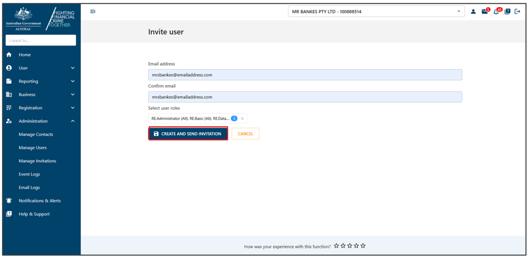Rate experience three stars
Image resolution: width=530 pixels, height=258 pixels.
[x=349, y=246]
